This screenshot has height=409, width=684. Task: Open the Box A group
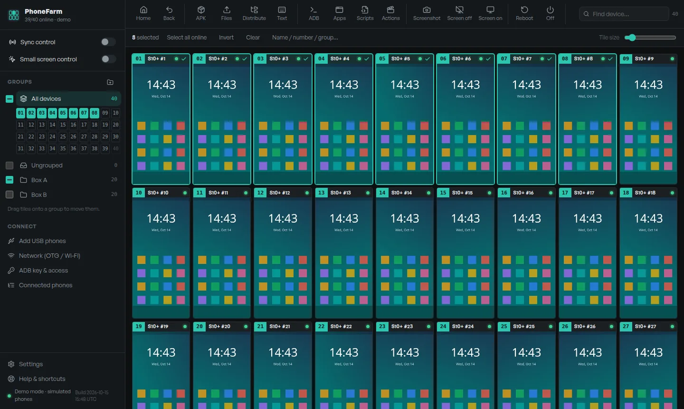pyautogui.click(x=69, y=180)
